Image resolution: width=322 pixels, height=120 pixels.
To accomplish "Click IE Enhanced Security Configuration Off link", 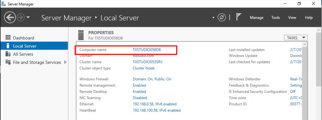I will point(293,92).
